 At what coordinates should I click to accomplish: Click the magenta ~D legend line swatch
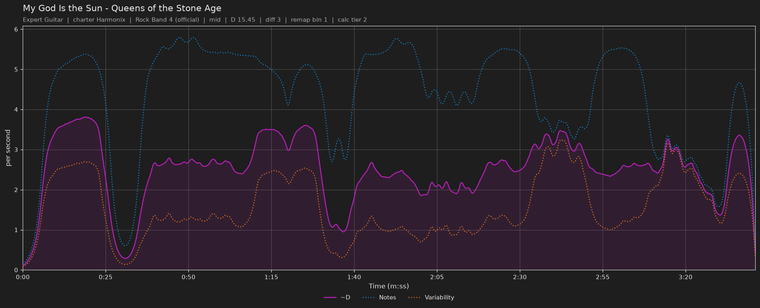pyautogui.click(x=330, y=297)
